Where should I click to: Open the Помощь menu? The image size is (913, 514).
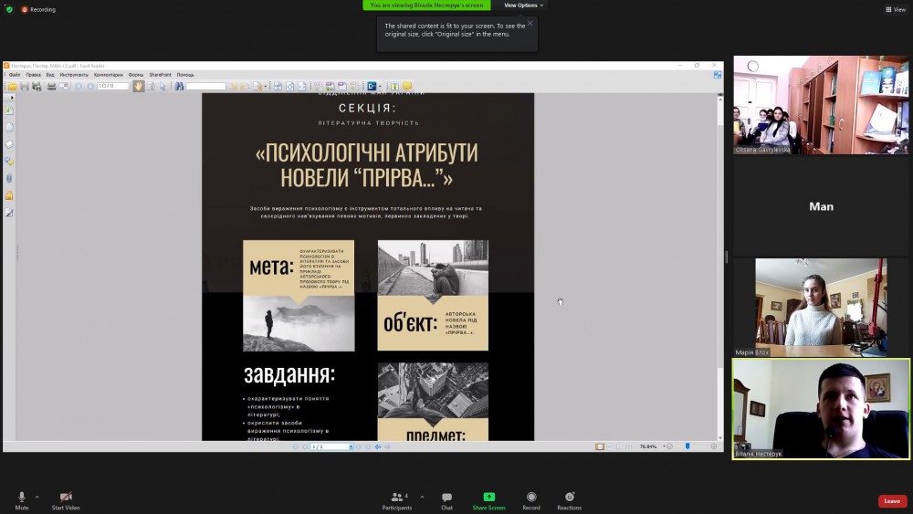pyautogui.click(x=185, y=75)
